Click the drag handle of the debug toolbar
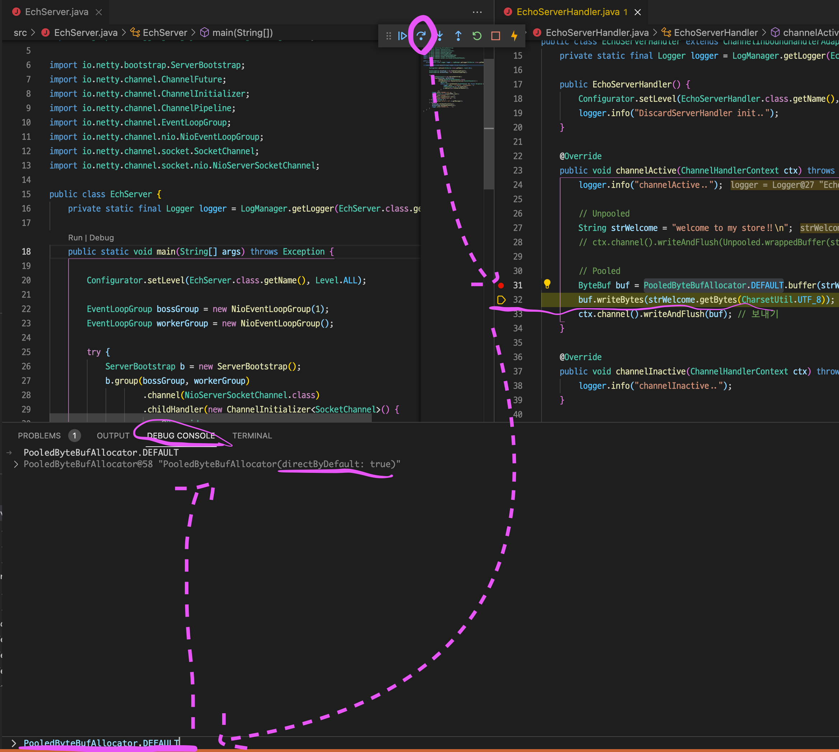Screen dimensions: 839x752 [389, 36]
